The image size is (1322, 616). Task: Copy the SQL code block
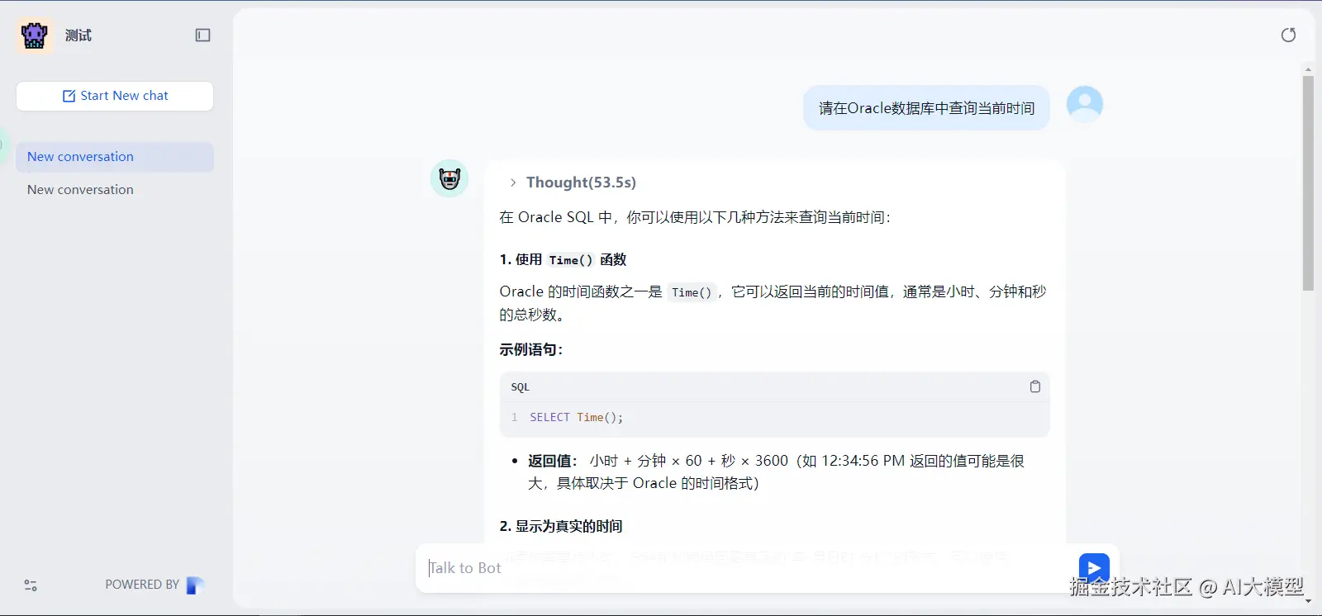1034,386
